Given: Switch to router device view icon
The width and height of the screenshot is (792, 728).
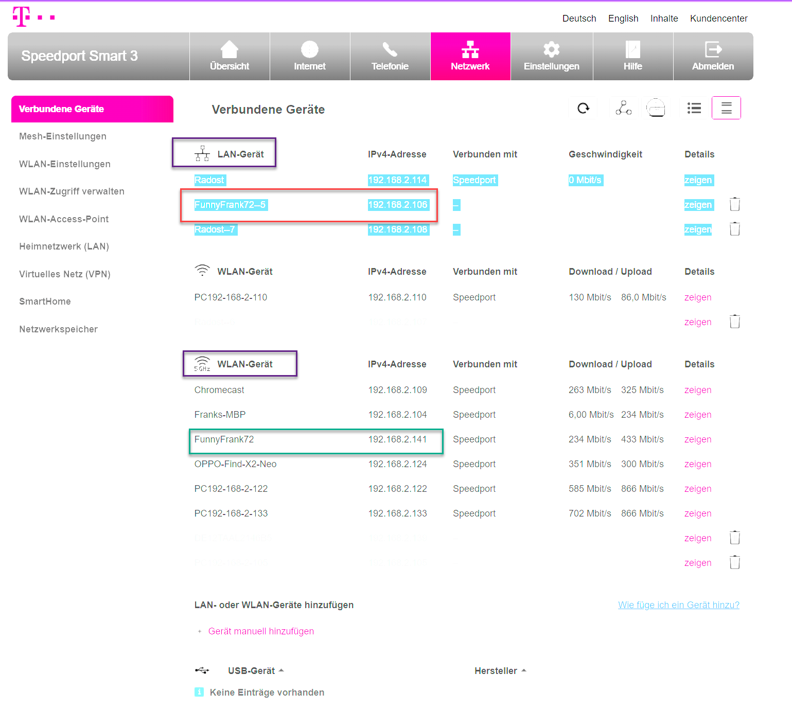Looking at the screenshot, I should click(656, 108).
